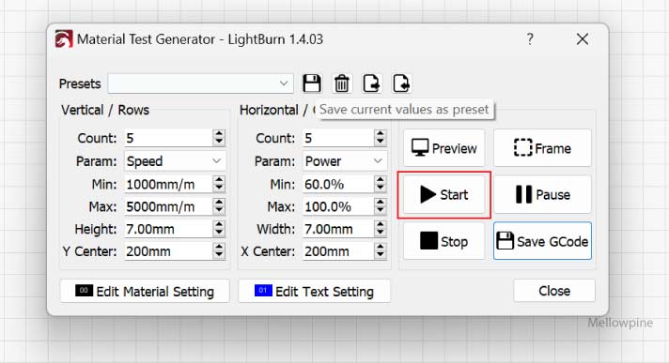Click the Horizontal Max 100.0% field
This screenshot has width=669, height=363.
(x=338, y=206)
